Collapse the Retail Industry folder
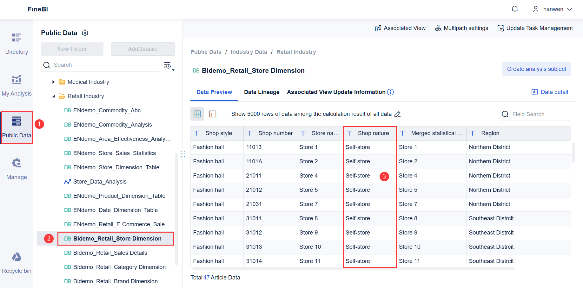583x288 pixels. (x=53, y=96)
